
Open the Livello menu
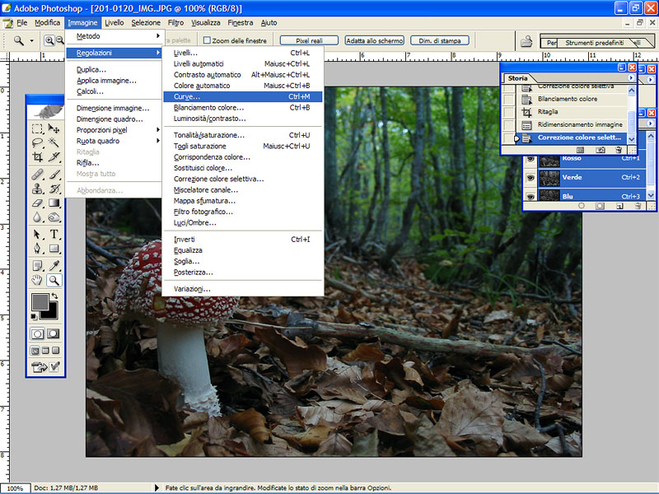115,23
